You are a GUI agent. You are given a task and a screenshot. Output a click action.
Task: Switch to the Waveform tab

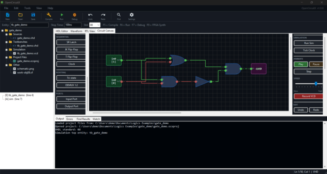coord(76,31)
